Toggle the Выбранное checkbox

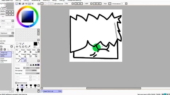click(55, 4)
